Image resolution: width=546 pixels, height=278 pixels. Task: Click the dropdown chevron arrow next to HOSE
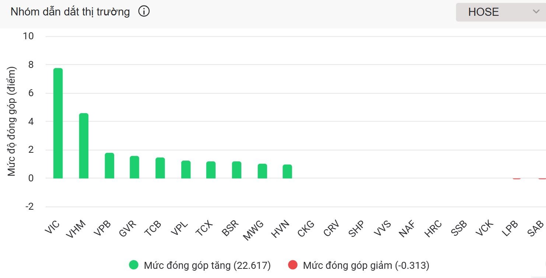point(536,12)
